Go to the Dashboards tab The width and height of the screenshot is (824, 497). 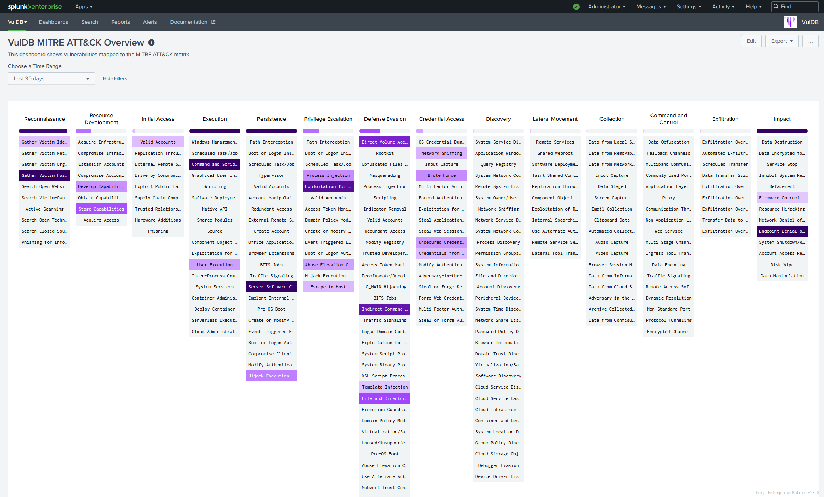point(53,22)
